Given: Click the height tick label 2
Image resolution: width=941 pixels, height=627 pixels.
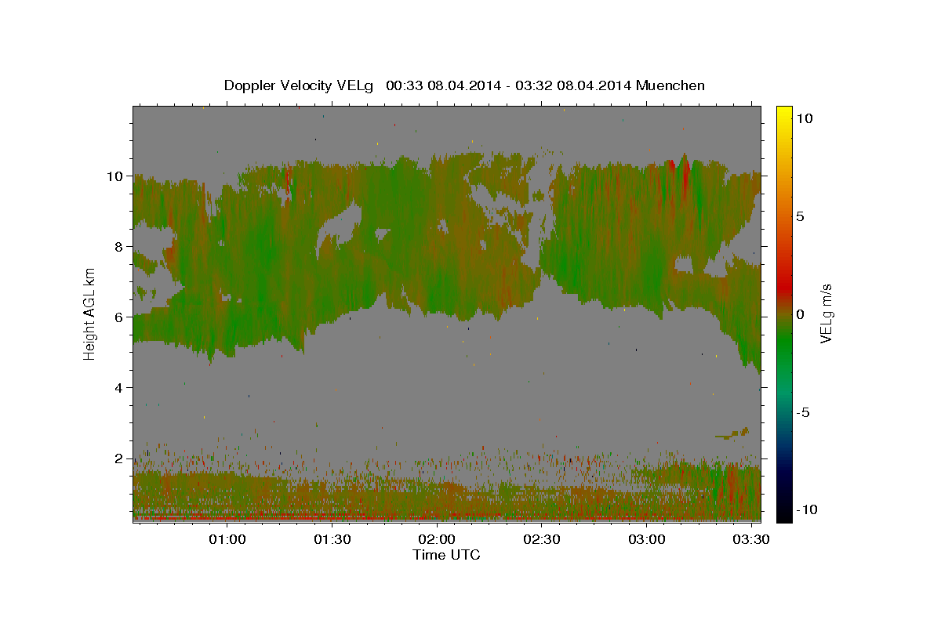Looking at the screenshot, I should [x=119, y=458].
